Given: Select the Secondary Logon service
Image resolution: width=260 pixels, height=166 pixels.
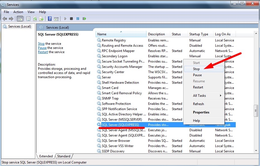Looking at the screenshot, I should (x=166, y=56).
